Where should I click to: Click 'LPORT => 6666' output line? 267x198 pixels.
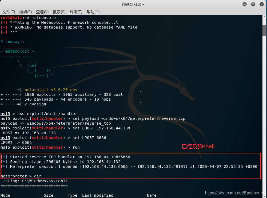click(16, 142)
